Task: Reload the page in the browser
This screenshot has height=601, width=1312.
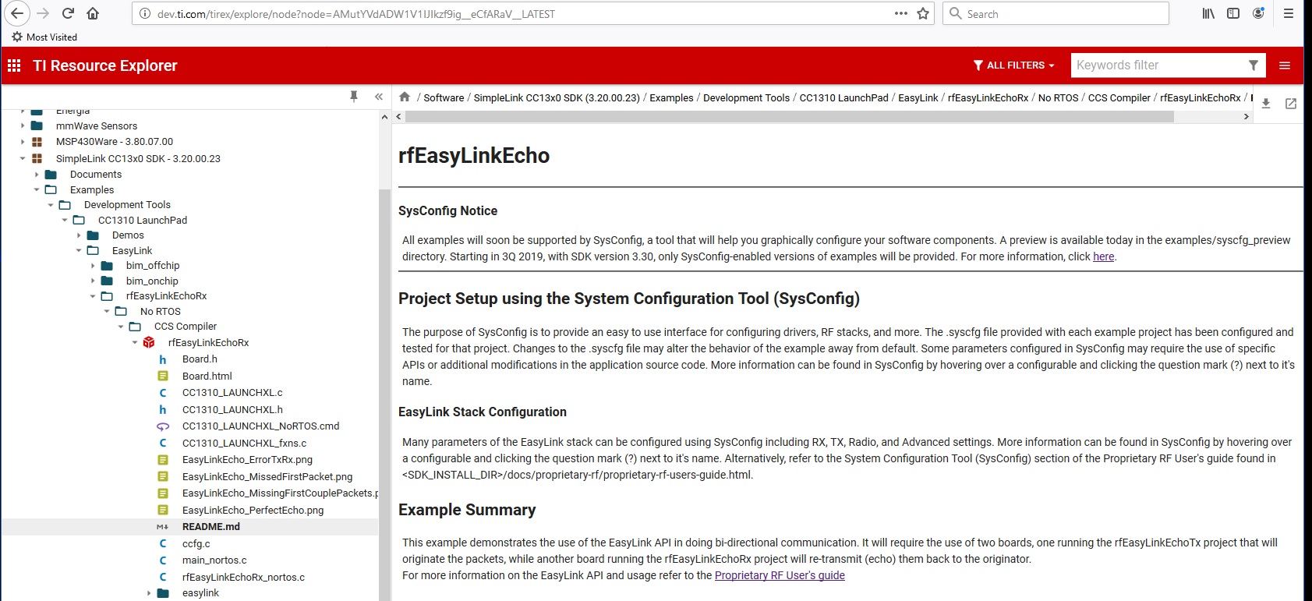Action: coord(68,14)
